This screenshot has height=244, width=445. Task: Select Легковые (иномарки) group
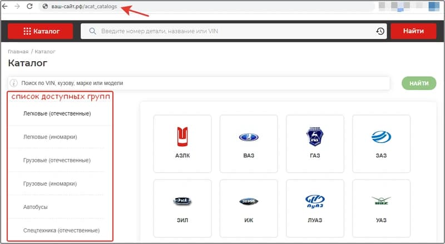(50, 137)
